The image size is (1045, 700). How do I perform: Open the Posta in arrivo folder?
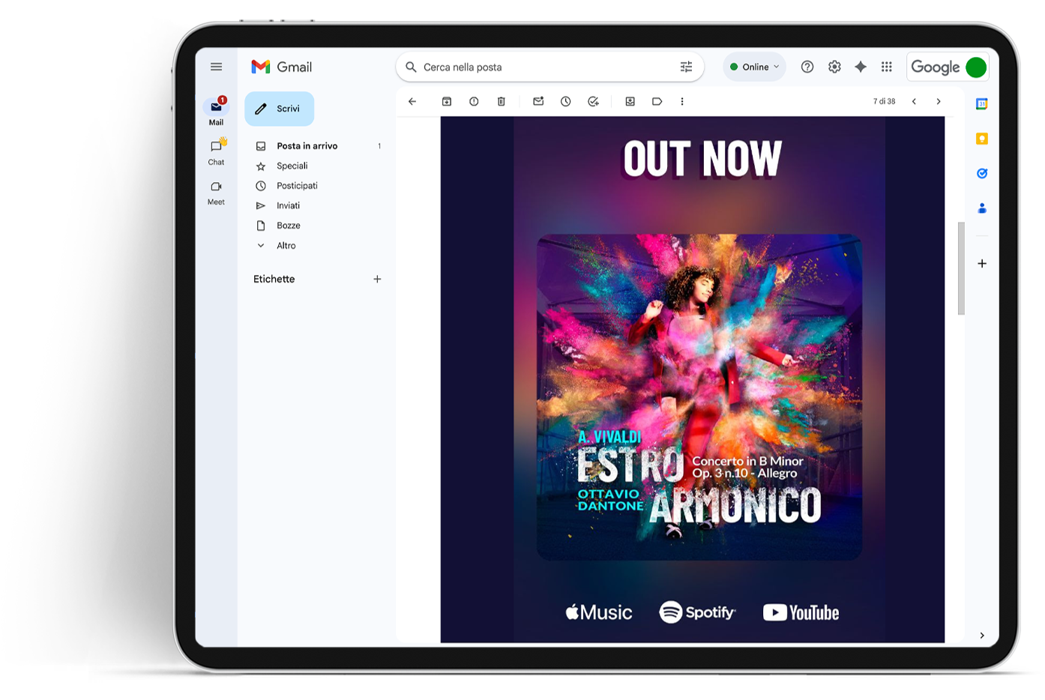click(x=307, y=146)
